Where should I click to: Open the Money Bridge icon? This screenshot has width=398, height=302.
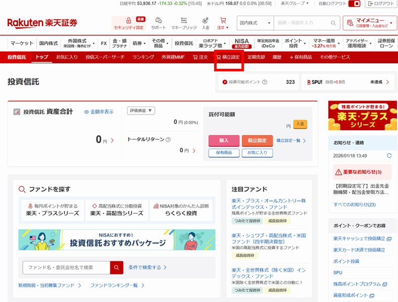[x=184, y=21]
